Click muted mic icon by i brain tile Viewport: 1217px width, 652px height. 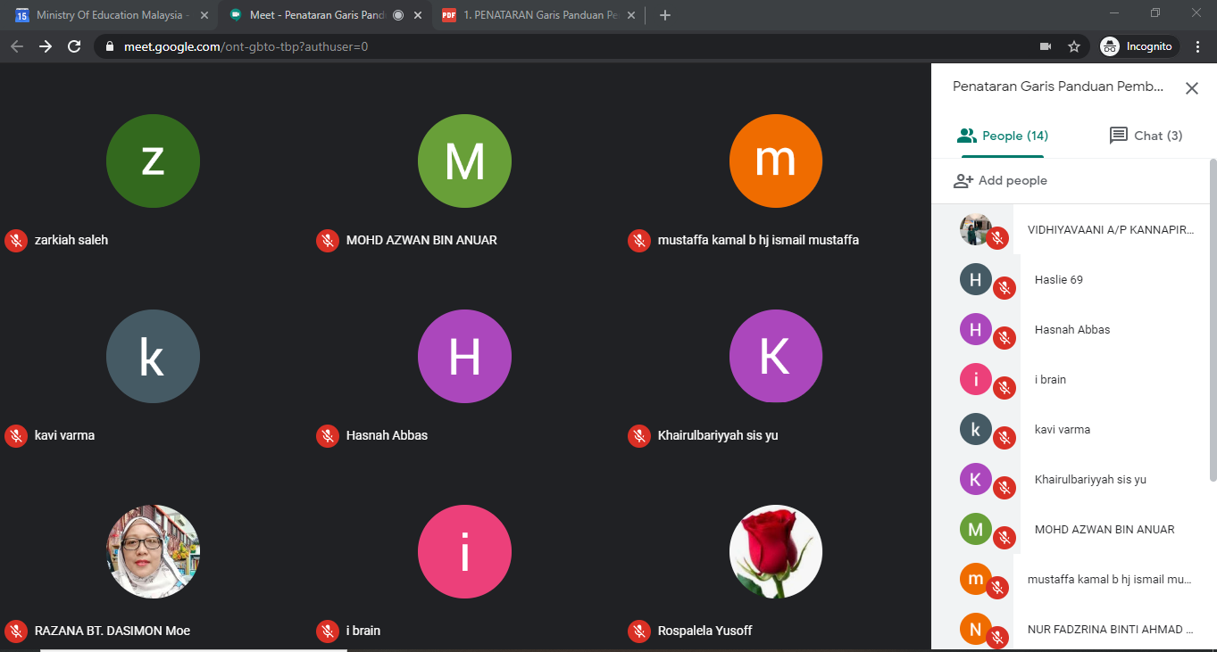(328, 631)
